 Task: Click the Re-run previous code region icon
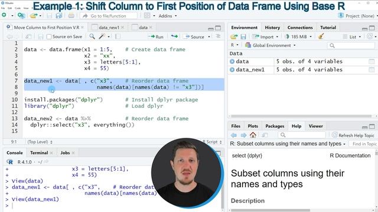coord(174,37)
